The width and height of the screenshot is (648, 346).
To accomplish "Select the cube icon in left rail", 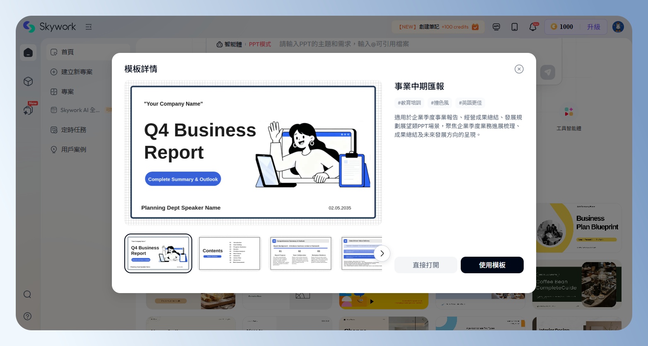I will [28, 81].
